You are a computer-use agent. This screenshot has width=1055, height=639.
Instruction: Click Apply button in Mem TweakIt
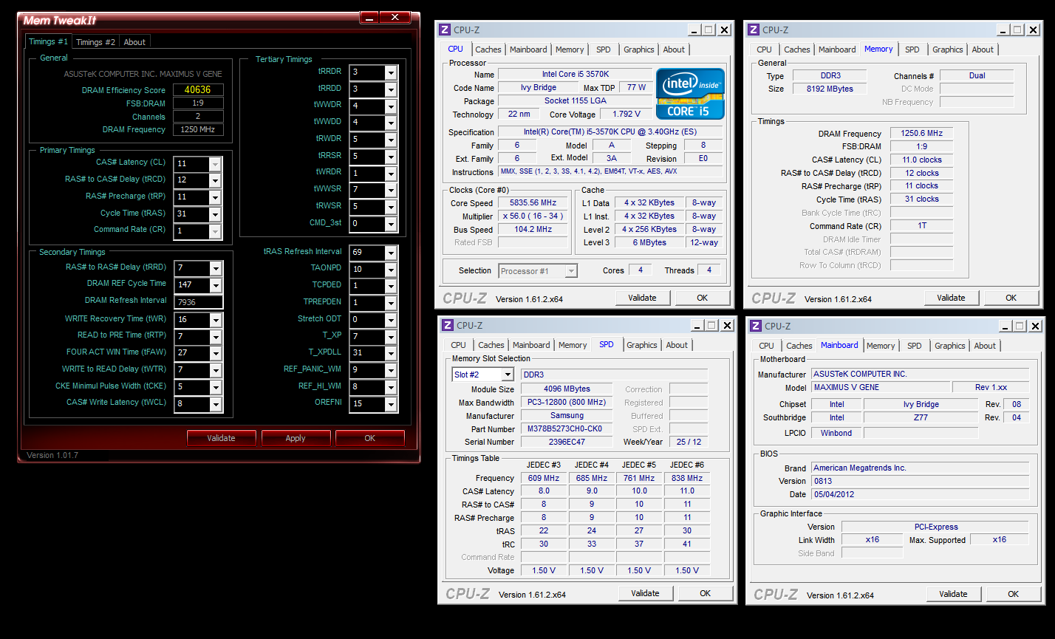point(296,438)
